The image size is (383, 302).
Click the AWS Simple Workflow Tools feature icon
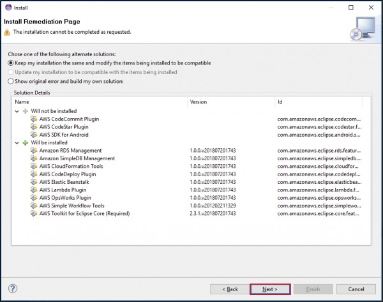pyautogui.click(x=34, y=206)
